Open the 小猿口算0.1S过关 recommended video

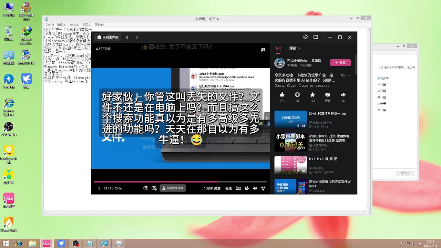pyautogui.click(x=312, y=142)
